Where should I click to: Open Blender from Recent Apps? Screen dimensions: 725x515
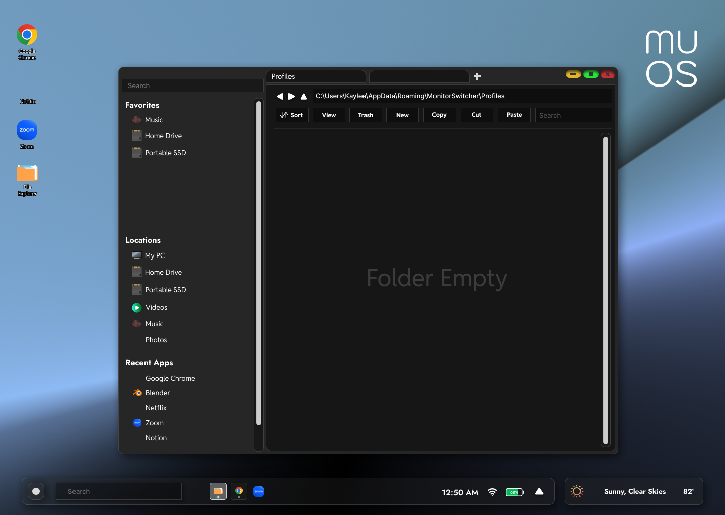tap(157, 393)
